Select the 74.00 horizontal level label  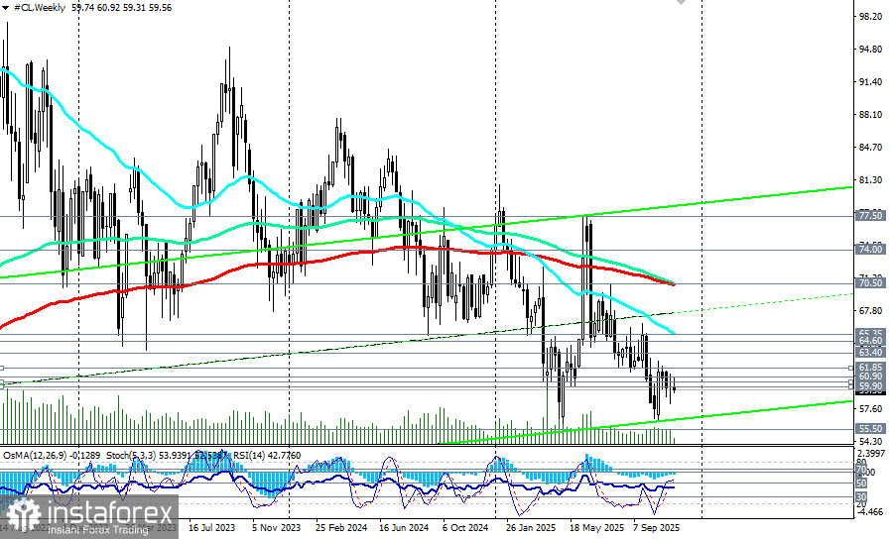pos(870,250)
